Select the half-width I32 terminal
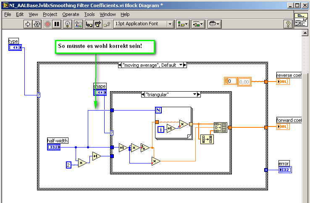The image size is (310, 203). pyautogui.click(x=54, y=147)
